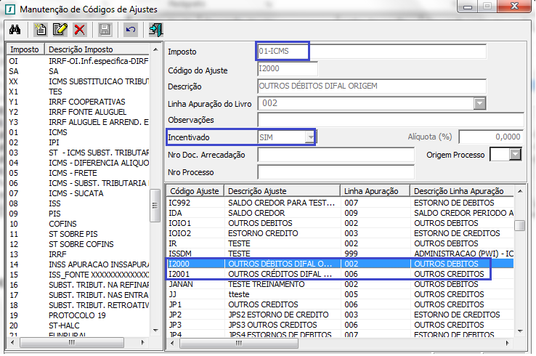Viewport: 536px width, 356px height.
Task: Click the Observações text field
Action: (x=390, y=120)
